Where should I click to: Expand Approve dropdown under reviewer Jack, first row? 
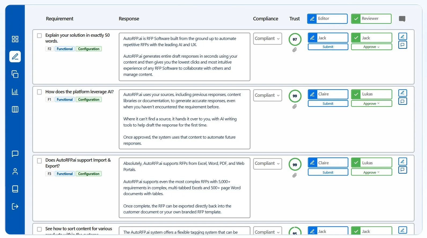(371, 47)
